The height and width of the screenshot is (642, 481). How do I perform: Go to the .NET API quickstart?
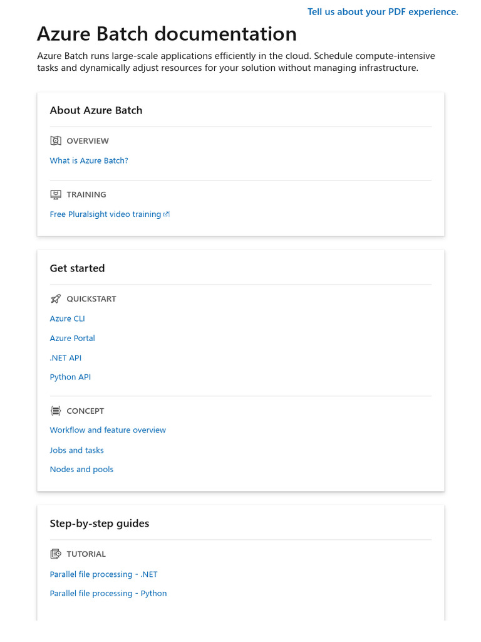tap(66, 358)
